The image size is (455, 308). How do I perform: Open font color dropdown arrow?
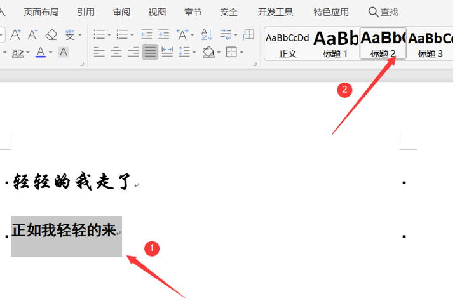click(50, 53)
